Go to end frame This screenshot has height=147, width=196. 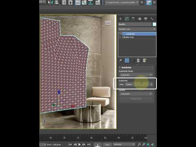click(x=89, y=145)
